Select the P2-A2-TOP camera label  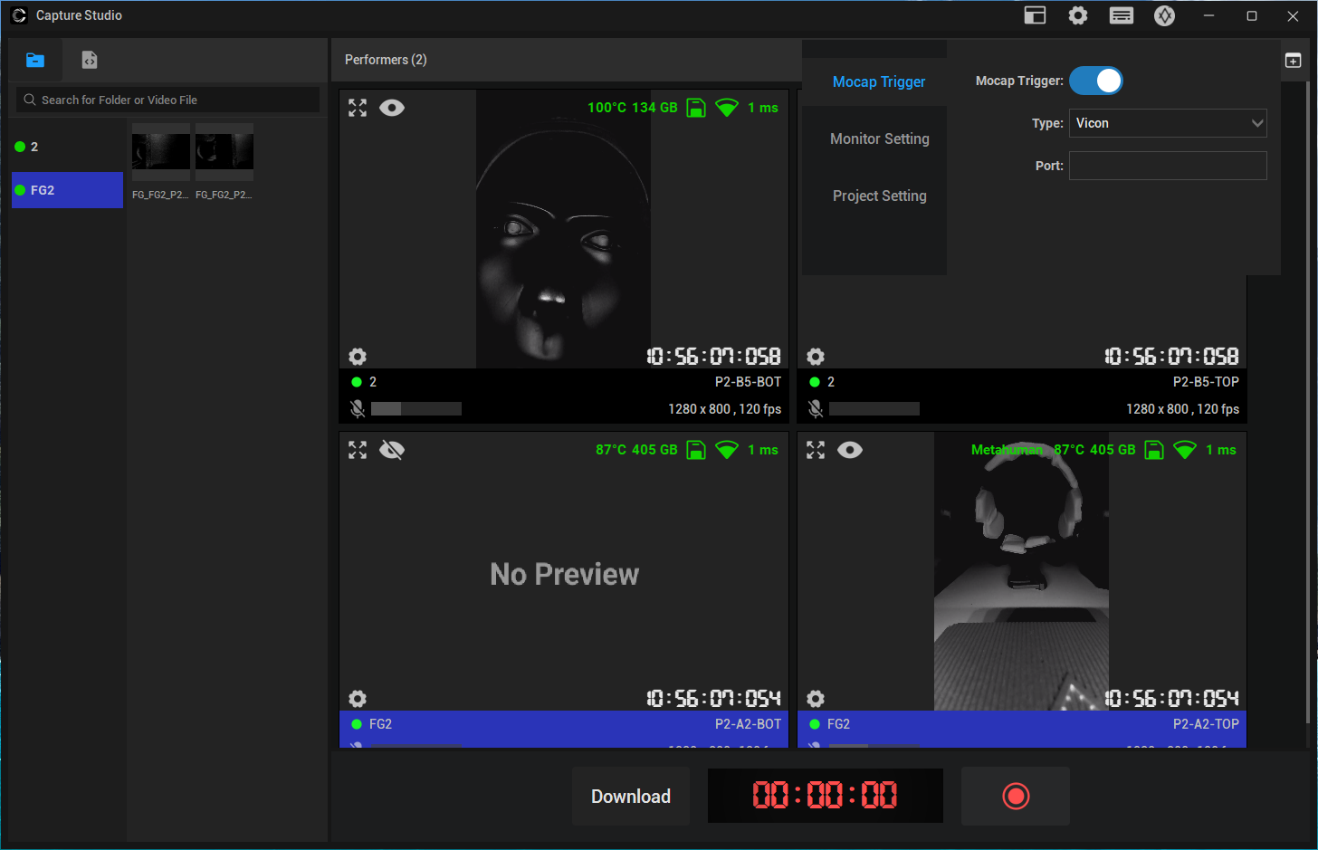1206,724
